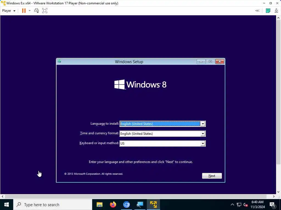
Task: Click the scroll up arrow of VM view
Action: pos(278,18)
